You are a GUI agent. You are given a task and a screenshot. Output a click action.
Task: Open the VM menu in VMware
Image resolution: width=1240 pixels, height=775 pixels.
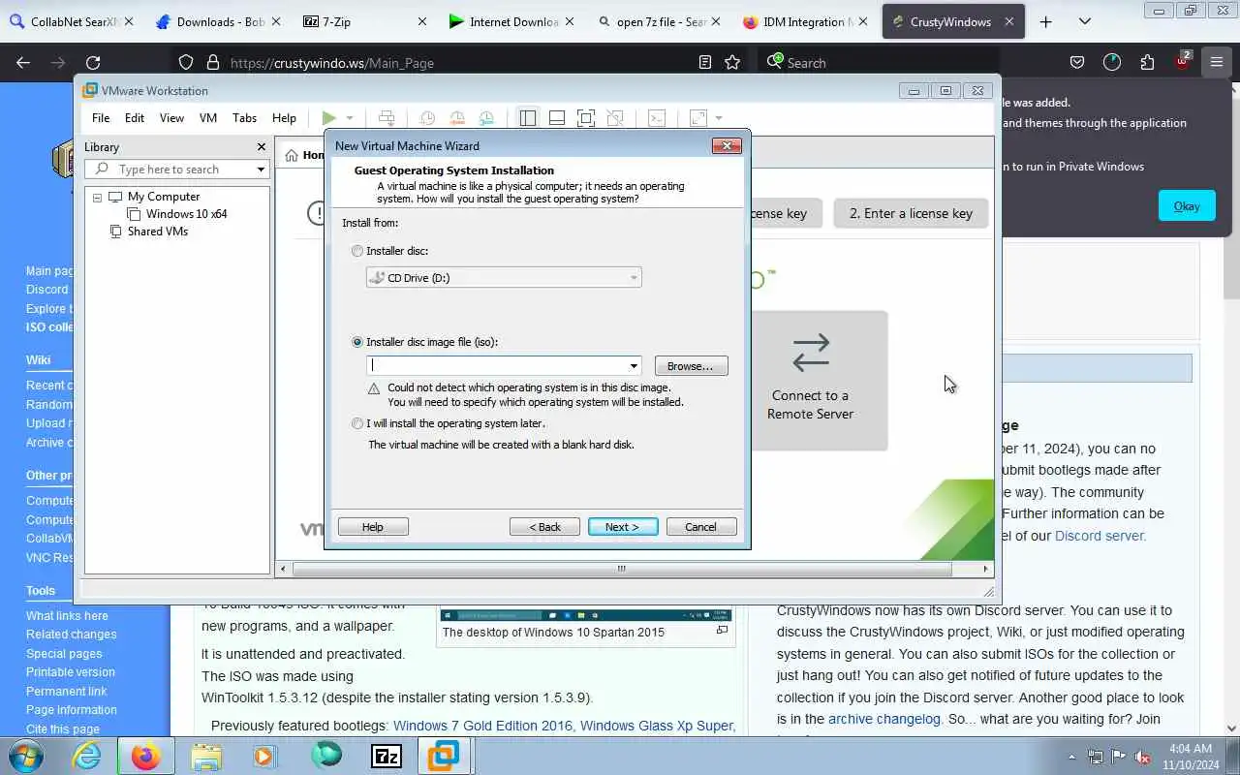point(208,118)
